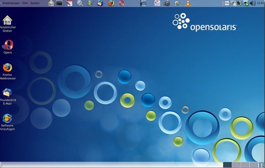Open the text editor notepad launcher

click(69, 3)
